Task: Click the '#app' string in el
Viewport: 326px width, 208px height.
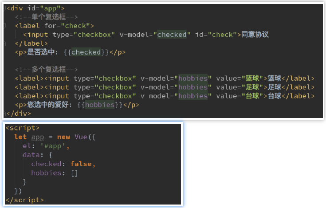Action: point(57,146)
